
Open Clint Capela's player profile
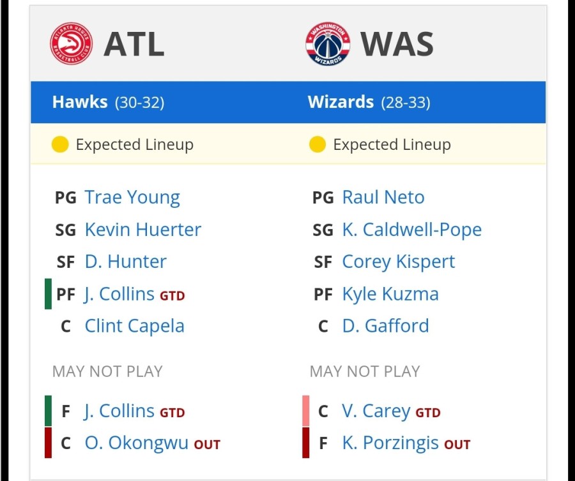[x=135, y=326]
